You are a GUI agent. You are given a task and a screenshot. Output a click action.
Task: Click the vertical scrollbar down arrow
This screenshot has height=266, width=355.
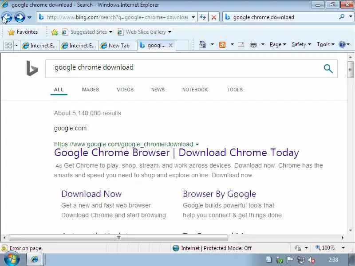click(x=351, y=231)
